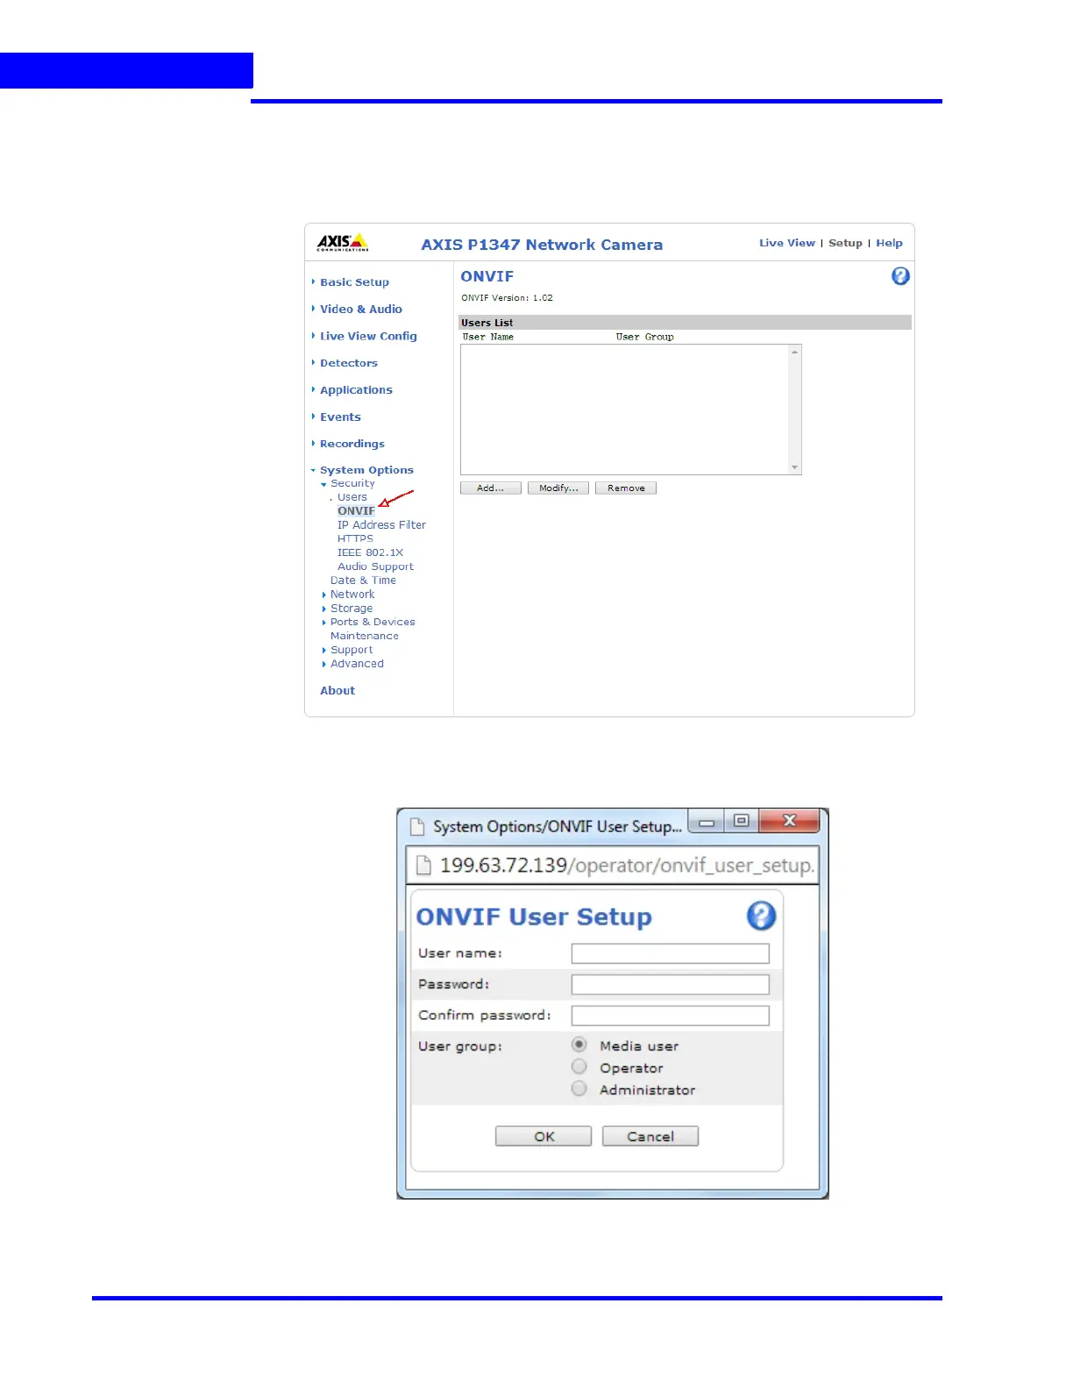Collapse the System Options section
This screenshot has height=1389, width=1073.
[x=366, y=471]
